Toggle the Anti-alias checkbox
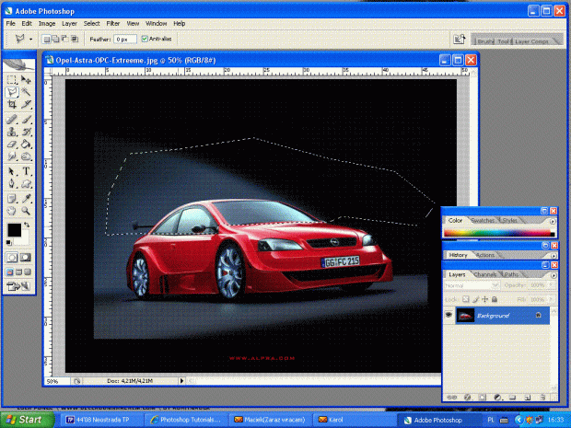571x428 pixels. pos(146,40)
